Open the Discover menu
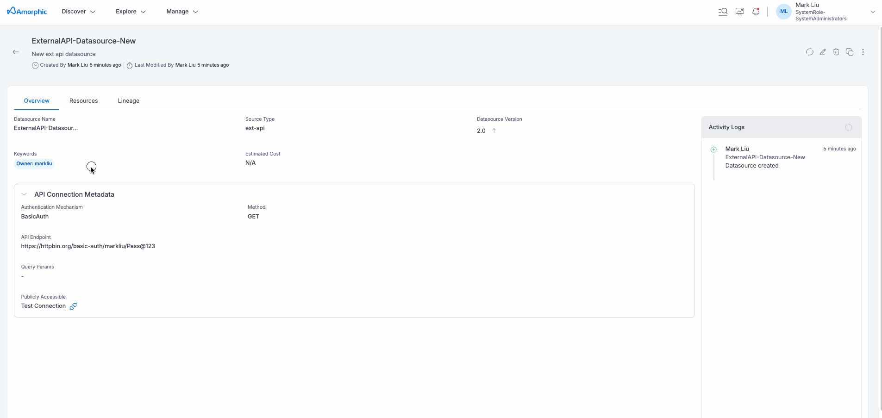This screenshot has height=418, width=882. point(78,12)
